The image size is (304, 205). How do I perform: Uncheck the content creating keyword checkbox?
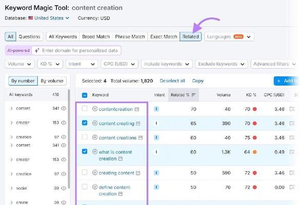[85, 123]
